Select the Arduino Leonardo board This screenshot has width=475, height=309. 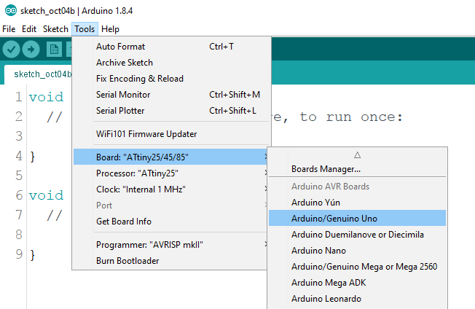[x=326, y=299]
